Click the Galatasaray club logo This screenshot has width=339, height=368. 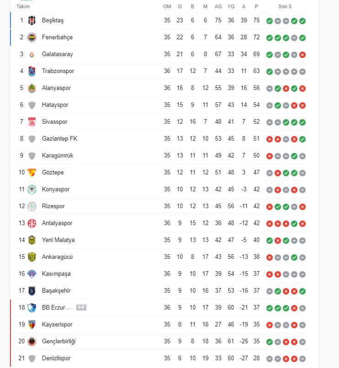(32, 54)
